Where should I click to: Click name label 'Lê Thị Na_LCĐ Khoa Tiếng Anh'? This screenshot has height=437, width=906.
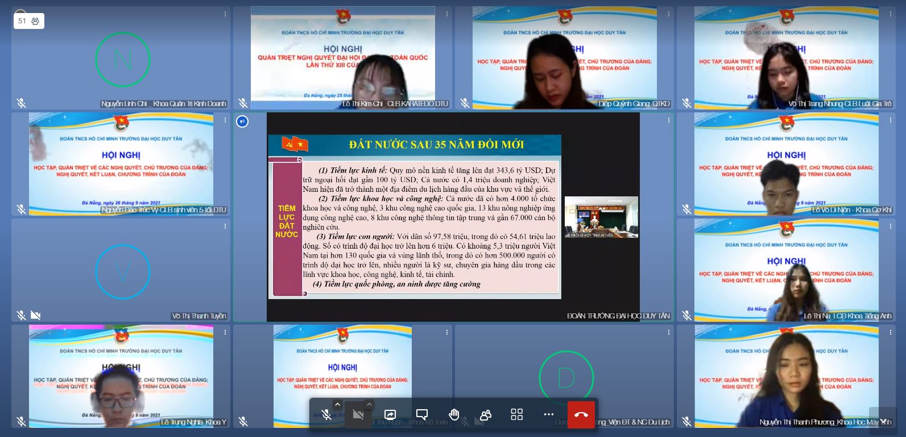[x=848, y=316]
